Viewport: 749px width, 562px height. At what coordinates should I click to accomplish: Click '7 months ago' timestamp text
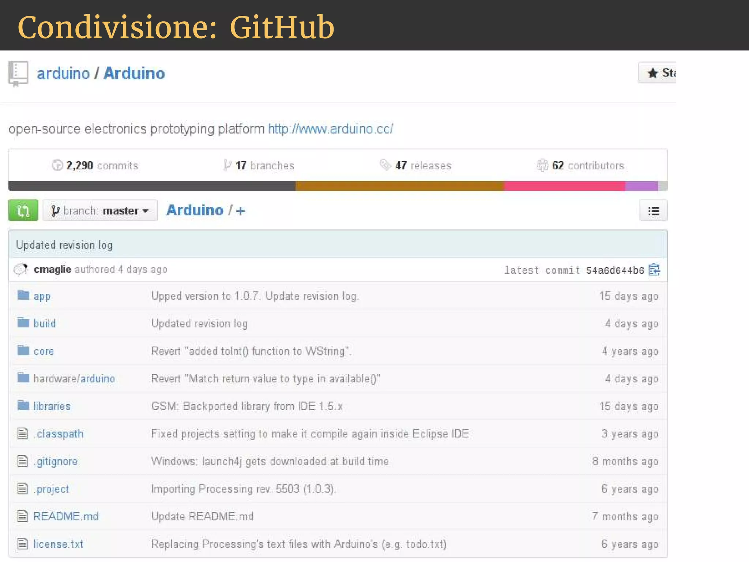click(x=625, y=517)
